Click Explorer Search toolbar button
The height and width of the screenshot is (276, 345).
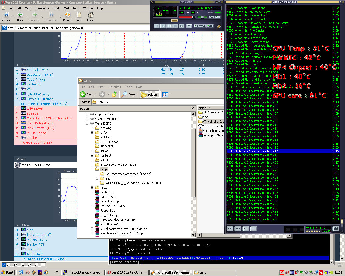pos(130,94)
